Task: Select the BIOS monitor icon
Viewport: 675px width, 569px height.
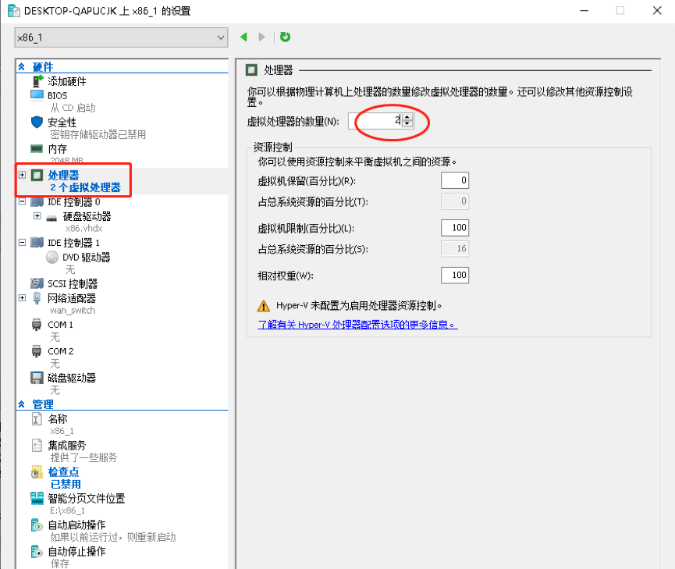Action: pyautogui.click(x=37, y=94)
